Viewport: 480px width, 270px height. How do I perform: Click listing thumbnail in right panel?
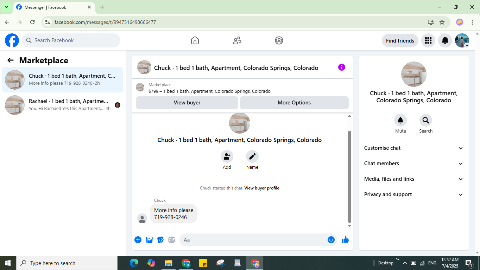pos(414,74)
